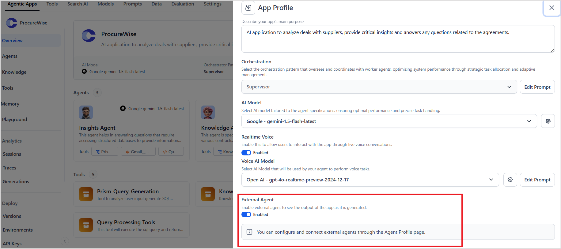The width and height of the screenshot is (561, 249).
Task: Click the Agents count badge 3
Action: (x=97, y=93)
